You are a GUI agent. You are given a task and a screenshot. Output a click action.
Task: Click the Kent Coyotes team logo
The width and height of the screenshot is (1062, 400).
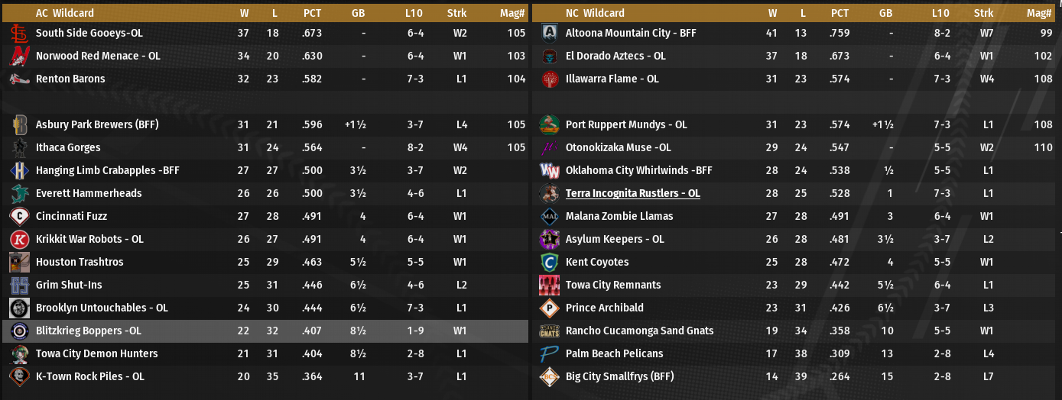pyautogui.click(x=550, y=263)
